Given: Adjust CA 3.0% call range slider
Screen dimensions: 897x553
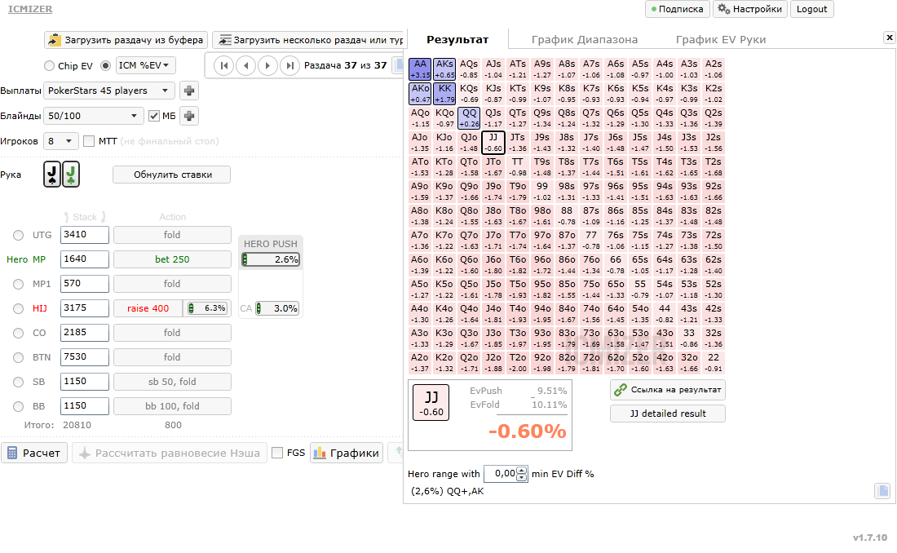Looking at the screenshot, I should [277, 308].
